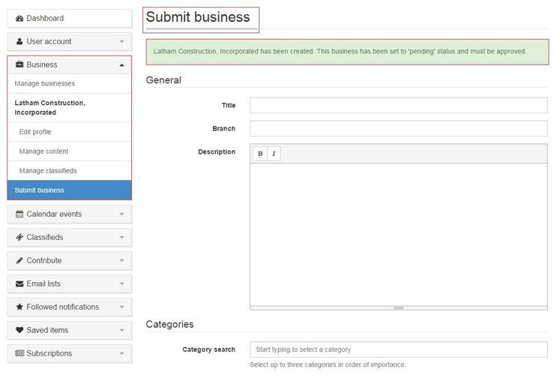Open the Contribute label
The image size is (560, 375).
[44, 260]
